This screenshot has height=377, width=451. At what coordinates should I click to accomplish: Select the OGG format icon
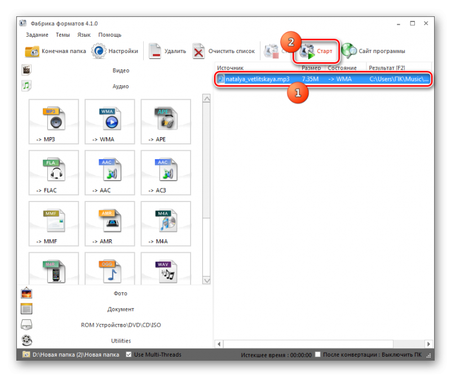(110, 270)
